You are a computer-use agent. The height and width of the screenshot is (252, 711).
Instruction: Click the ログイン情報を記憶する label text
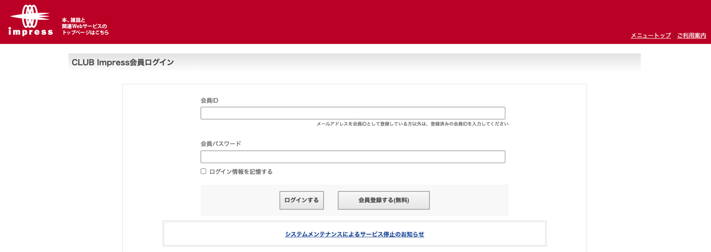tap(241, 172)
